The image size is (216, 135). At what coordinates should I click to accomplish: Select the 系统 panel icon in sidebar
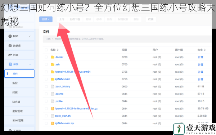[10, 64]
